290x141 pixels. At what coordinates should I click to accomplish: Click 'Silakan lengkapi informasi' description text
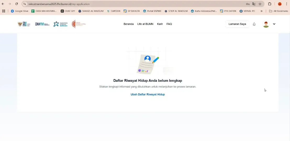pyautogui.click(x=148, y=86)
